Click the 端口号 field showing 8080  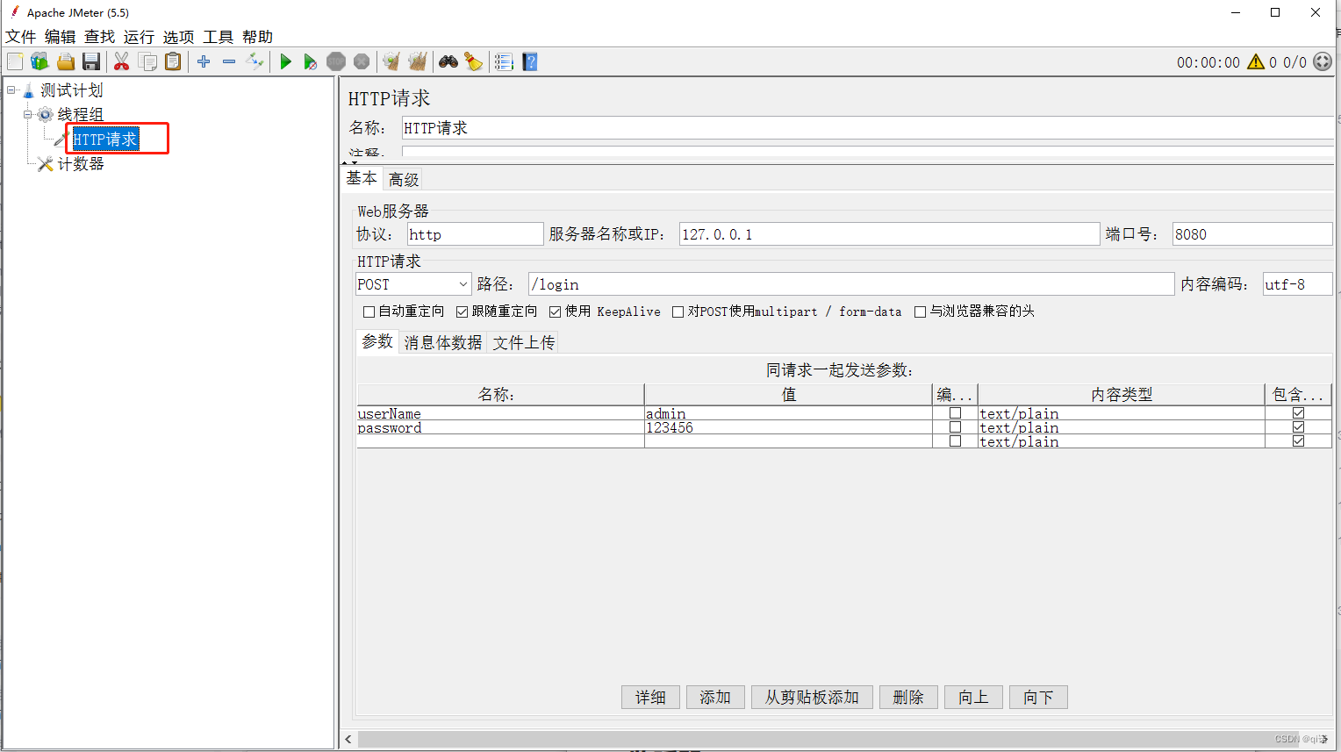tap(1252, 234)
